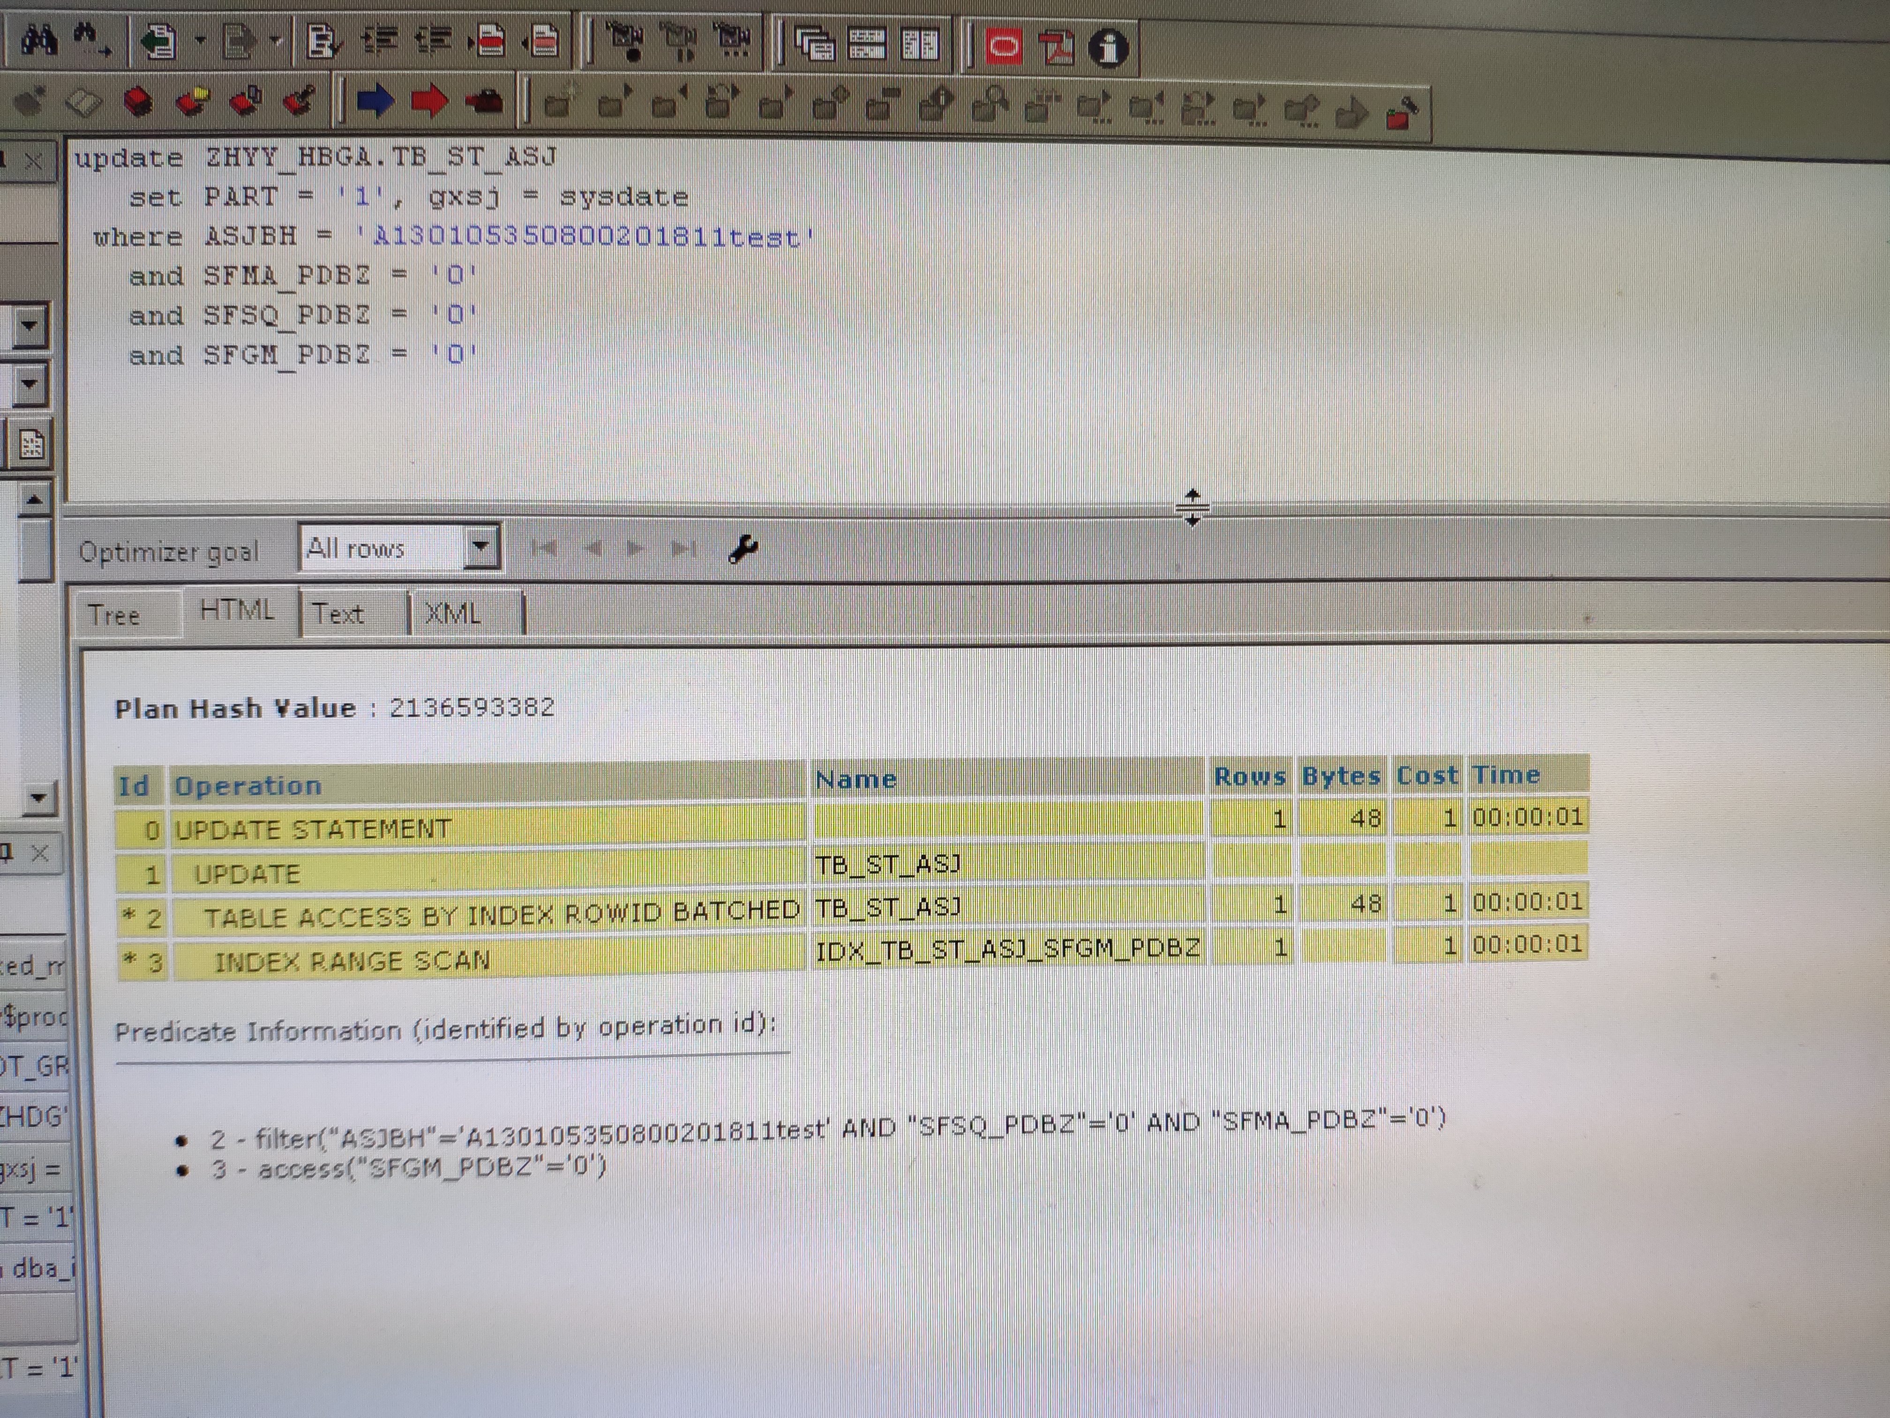The width and height of the screenshot is (1890, 1418).
Task: Open the PDF manuals icon
Action: click(x=1057, y=47)
